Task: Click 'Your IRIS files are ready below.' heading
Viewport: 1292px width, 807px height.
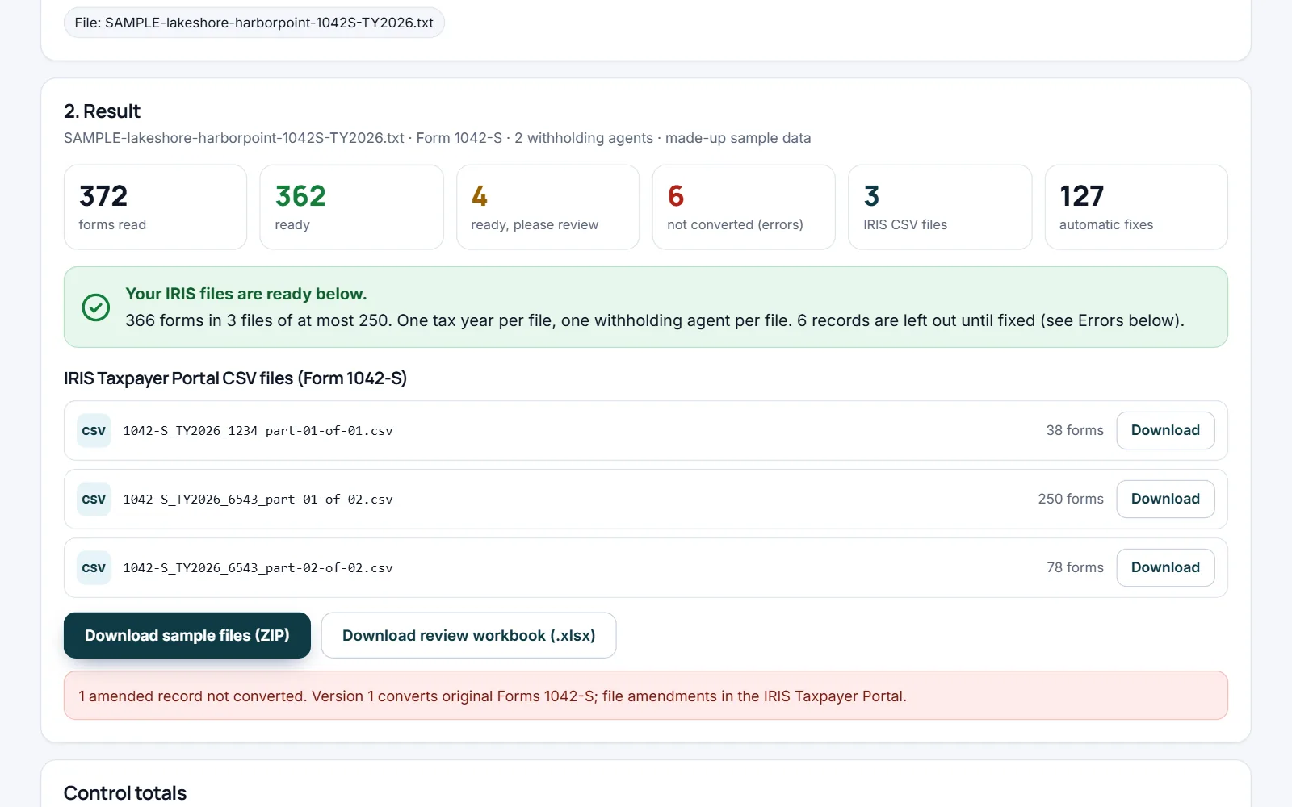Action: coord(246,294)
